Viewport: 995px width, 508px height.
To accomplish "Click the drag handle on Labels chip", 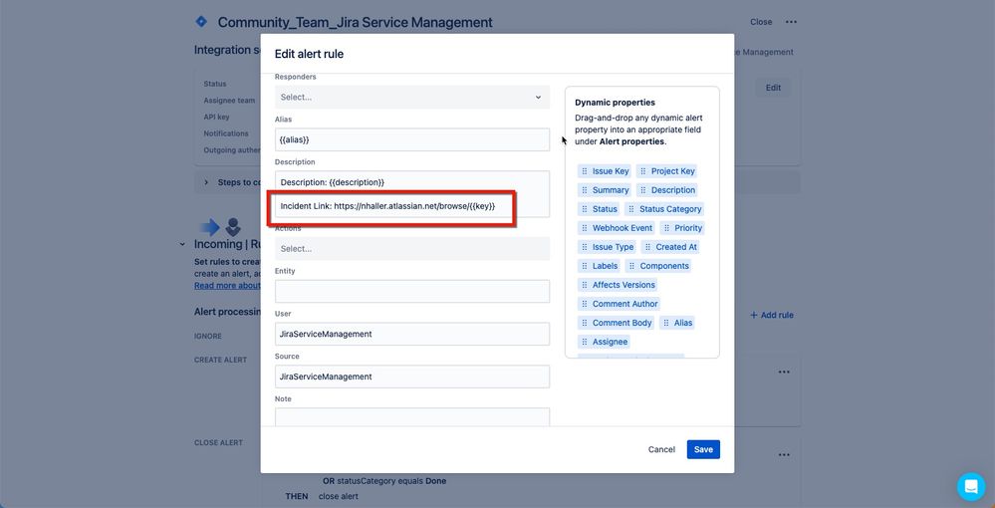I will click(585, 267).
